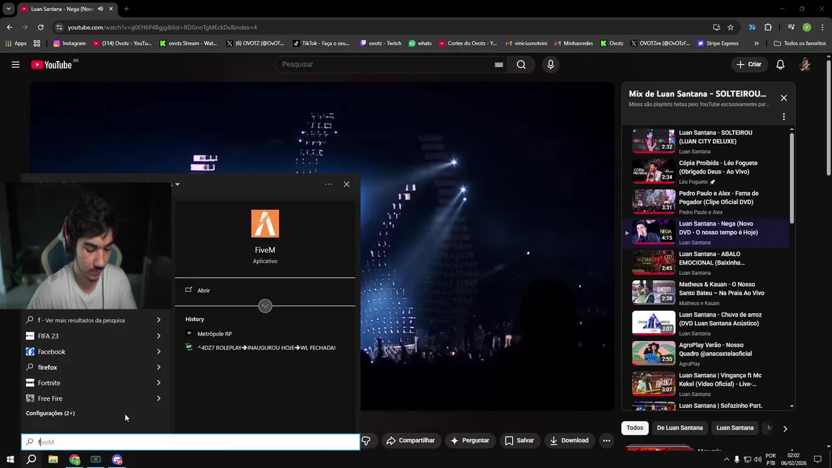Show more filter chips with right chevron
Screen dimensions: 832x468
coord(785,428)
